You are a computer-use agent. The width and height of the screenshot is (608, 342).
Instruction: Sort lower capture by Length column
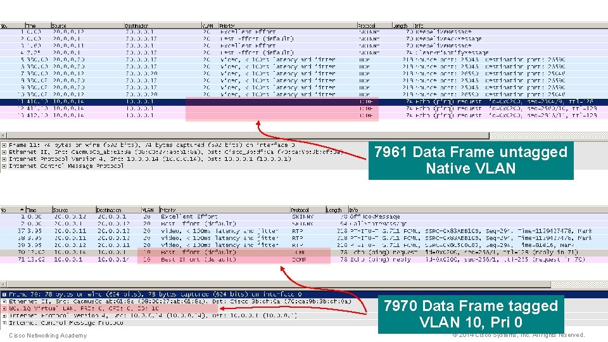tap(337, 210)
